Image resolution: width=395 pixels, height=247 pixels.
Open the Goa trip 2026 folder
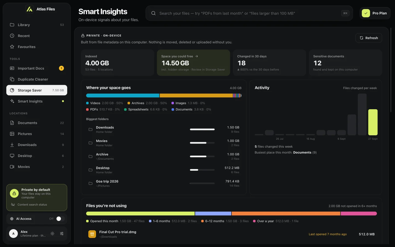tap(164, 183)
